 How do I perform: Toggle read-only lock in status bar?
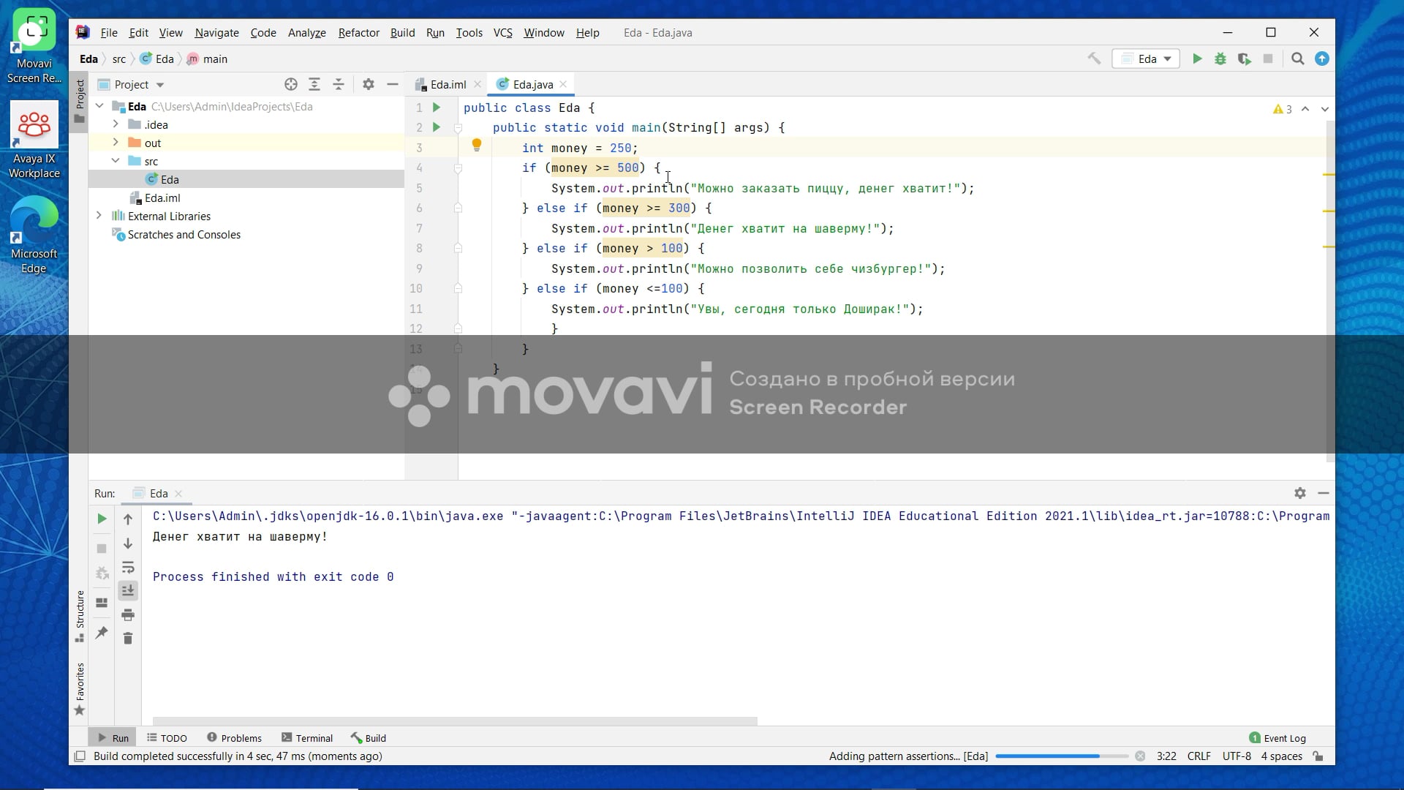1318,756
